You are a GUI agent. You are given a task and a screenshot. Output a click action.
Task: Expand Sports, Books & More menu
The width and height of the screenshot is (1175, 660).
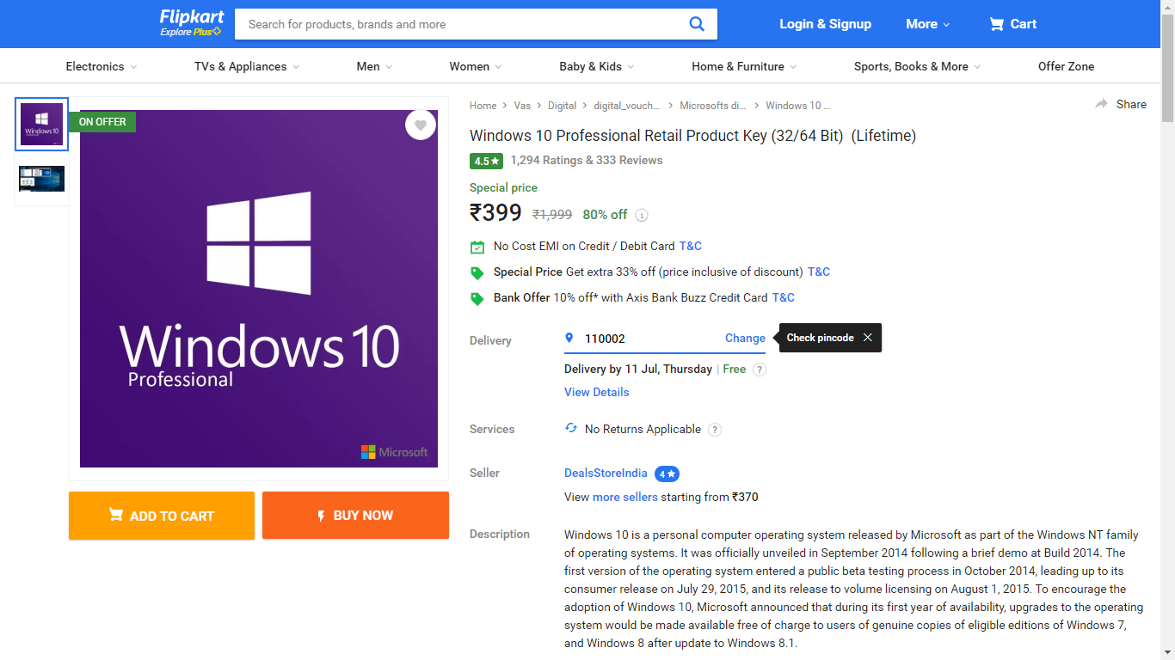917,66
